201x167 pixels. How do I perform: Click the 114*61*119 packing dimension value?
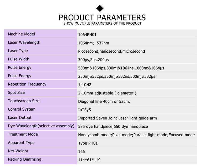[89, 160]
